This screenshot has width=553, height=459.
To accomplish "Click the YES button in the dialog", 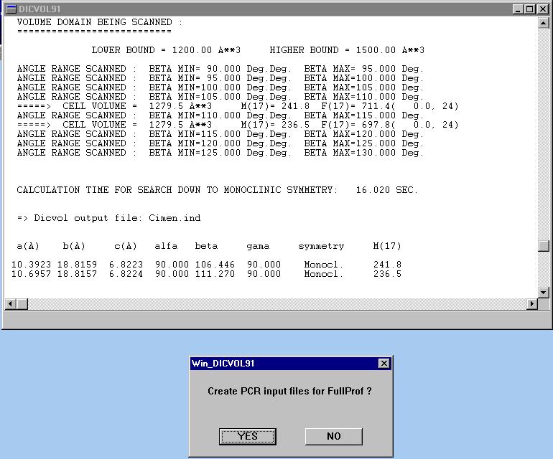I will coord(248,436).
